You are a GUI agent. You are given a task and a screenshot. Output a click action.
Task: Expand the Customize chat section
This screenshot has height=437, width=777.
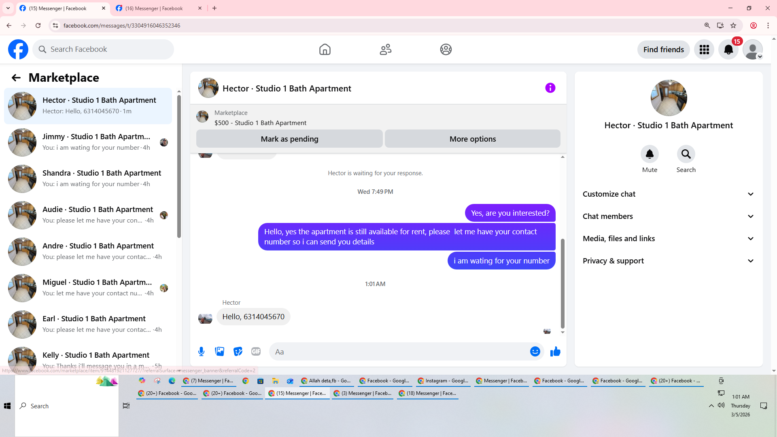pos(669,194)
